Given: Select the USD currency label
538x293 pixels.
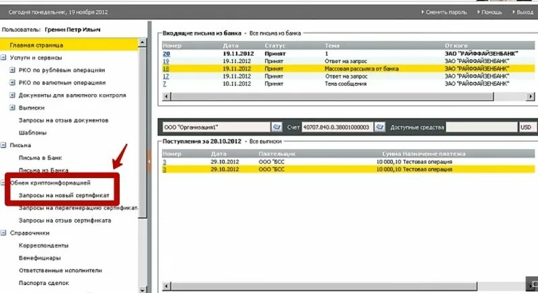Looking at the screenshot, I should click(x=526, y=127).
